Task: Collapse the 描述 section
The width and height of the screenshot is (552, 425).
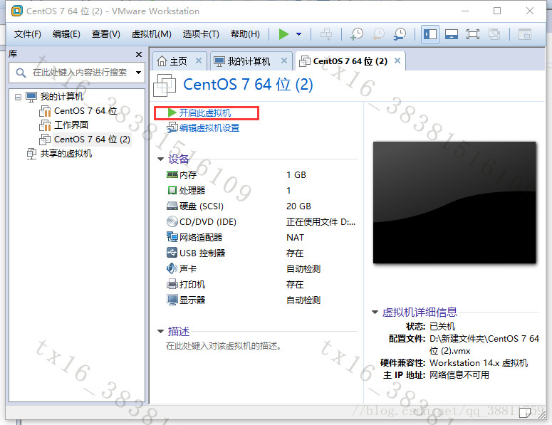Action: 160,332
